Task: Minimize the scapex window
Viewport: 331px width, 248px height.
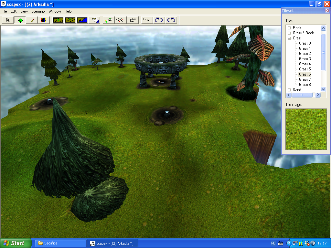Action: pos(312,4)
